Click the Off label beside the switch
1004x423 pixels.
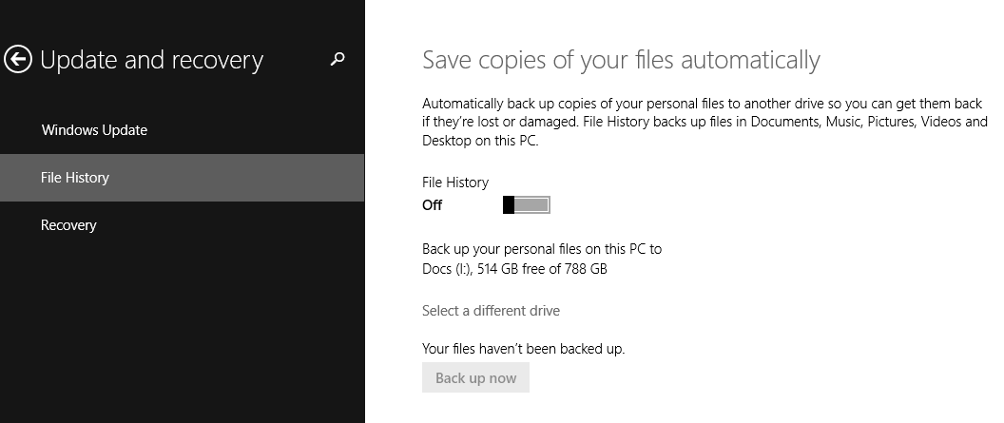pyautogui.click(x=433, y=205)
